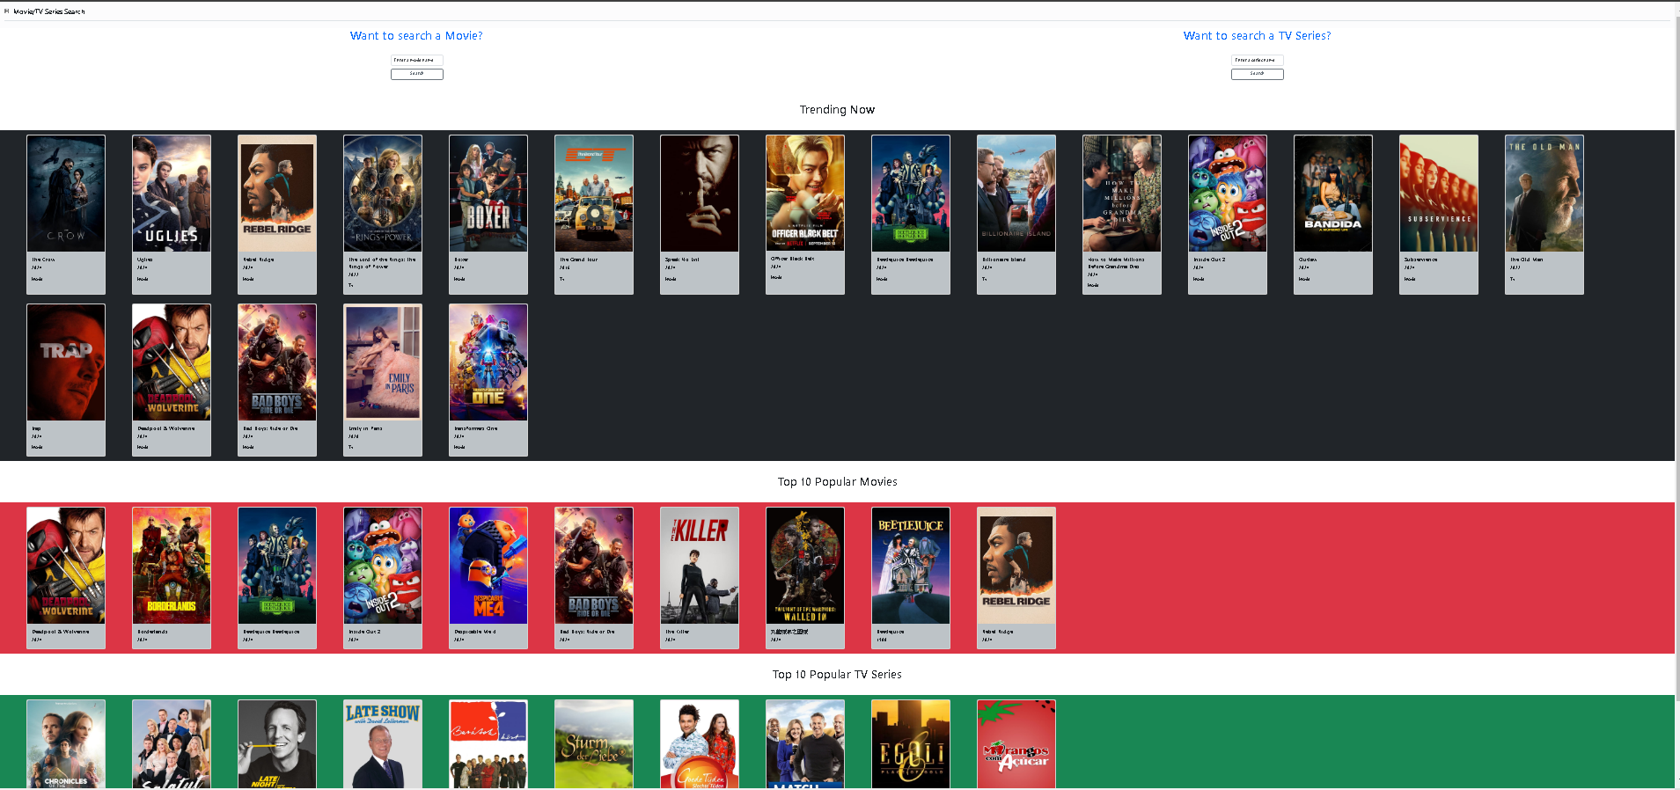The height and width of the screenshot is (790, 1680).
Task: Open the Billionaire Island poster
Action: point(1016,194)
